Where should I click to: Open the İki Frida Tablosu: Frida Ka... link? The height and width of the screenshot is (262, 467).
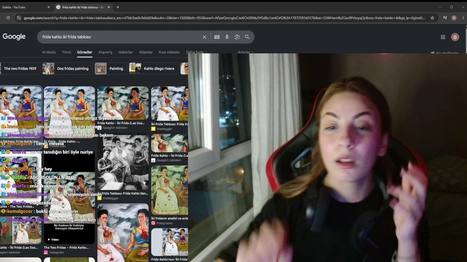170,124
